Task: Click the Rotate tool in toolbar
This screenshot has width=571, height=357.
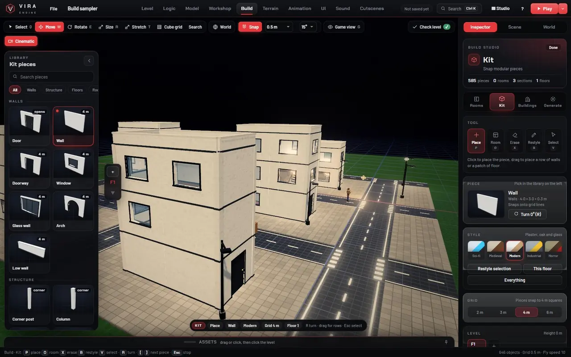Action: coord(80,27)
